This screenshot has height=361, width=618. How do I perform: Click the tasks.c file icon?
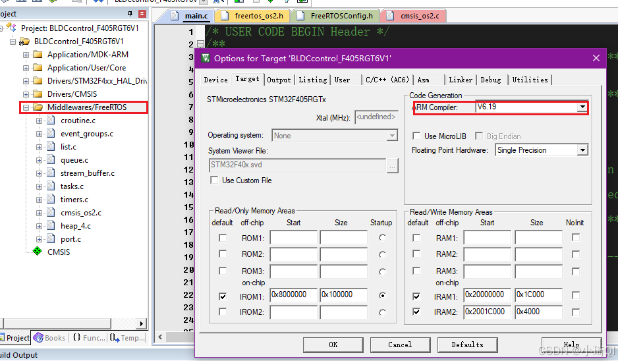51,186
